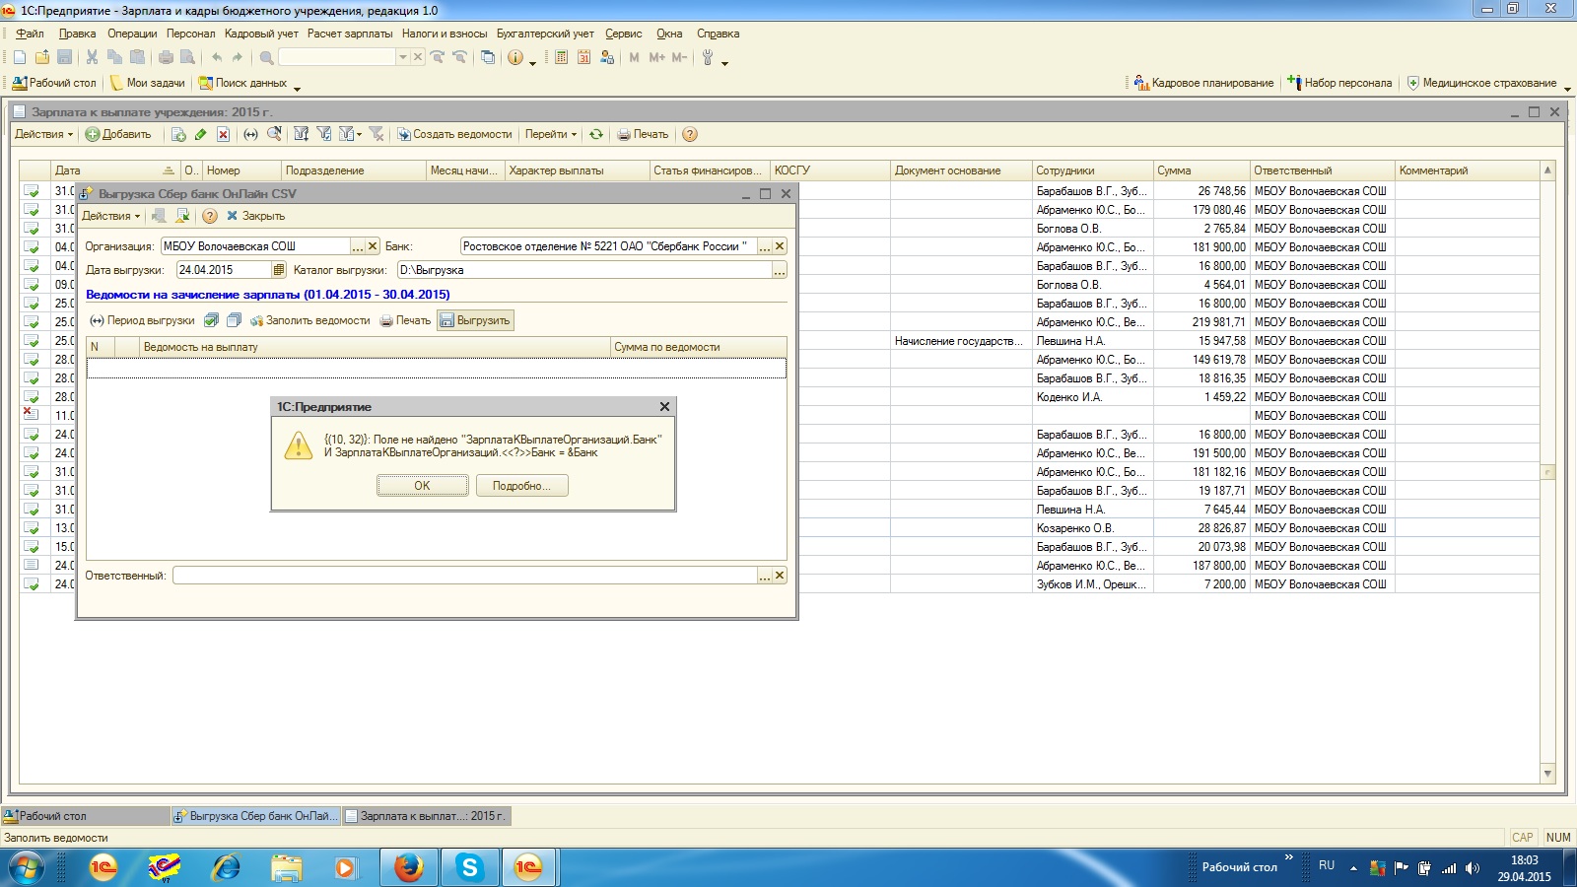
Task: Click the green Refresh arrows icon
Action: [596, 134]
